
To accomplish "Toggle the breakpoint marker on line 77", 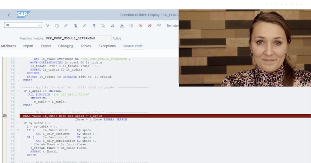I will point(5,116).
